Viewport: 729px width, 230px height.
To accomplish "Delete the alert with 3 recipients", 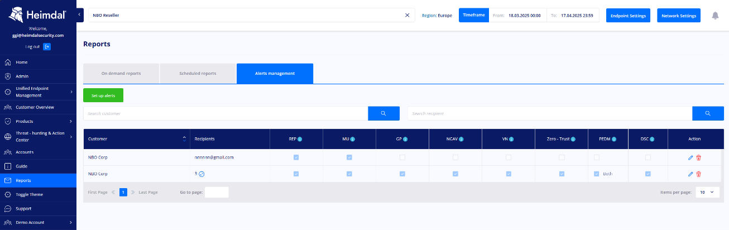I will pos(698,174).
